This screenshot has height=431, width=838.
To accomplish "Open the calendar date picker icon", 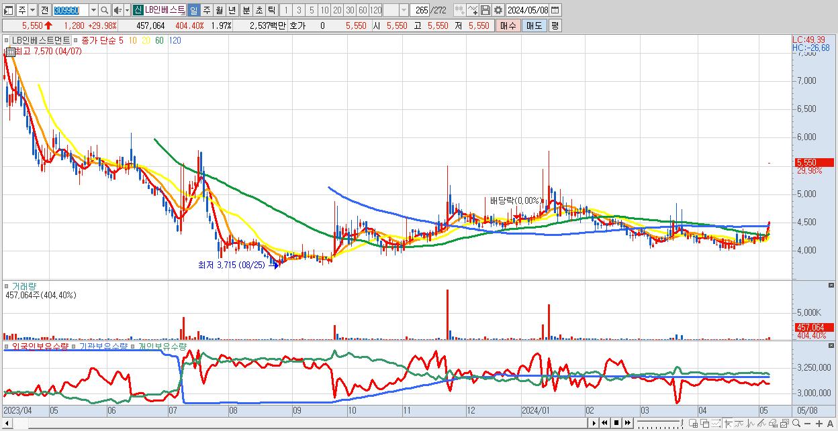I will click(555, 10).
